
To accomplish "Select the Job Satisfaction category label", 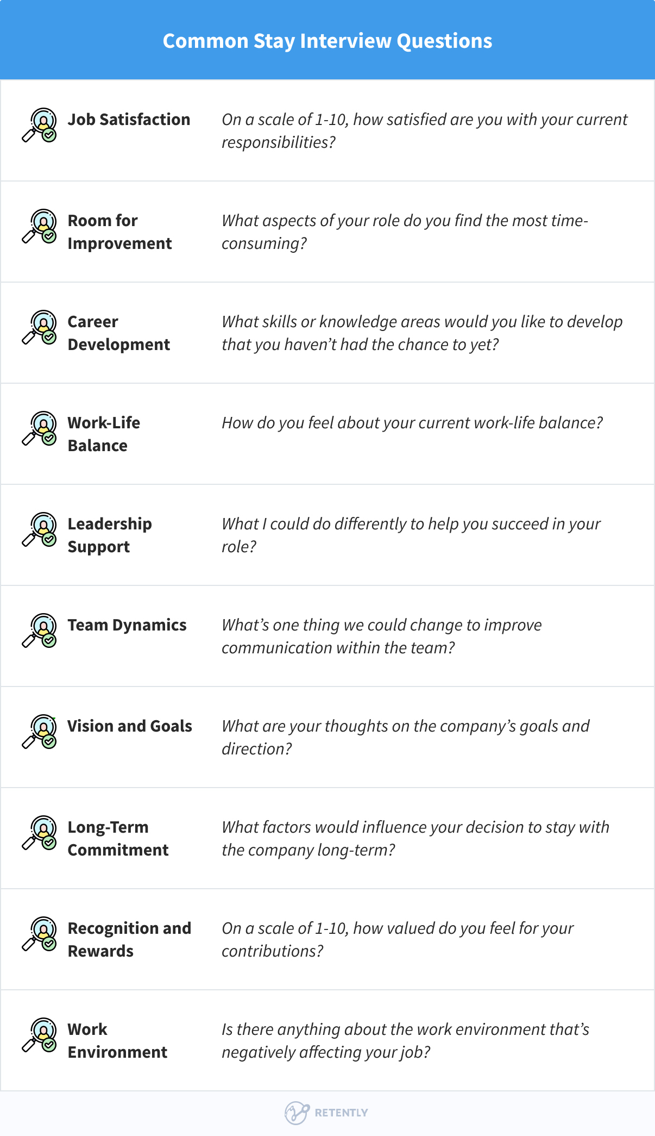I will (x=129, y=120).
